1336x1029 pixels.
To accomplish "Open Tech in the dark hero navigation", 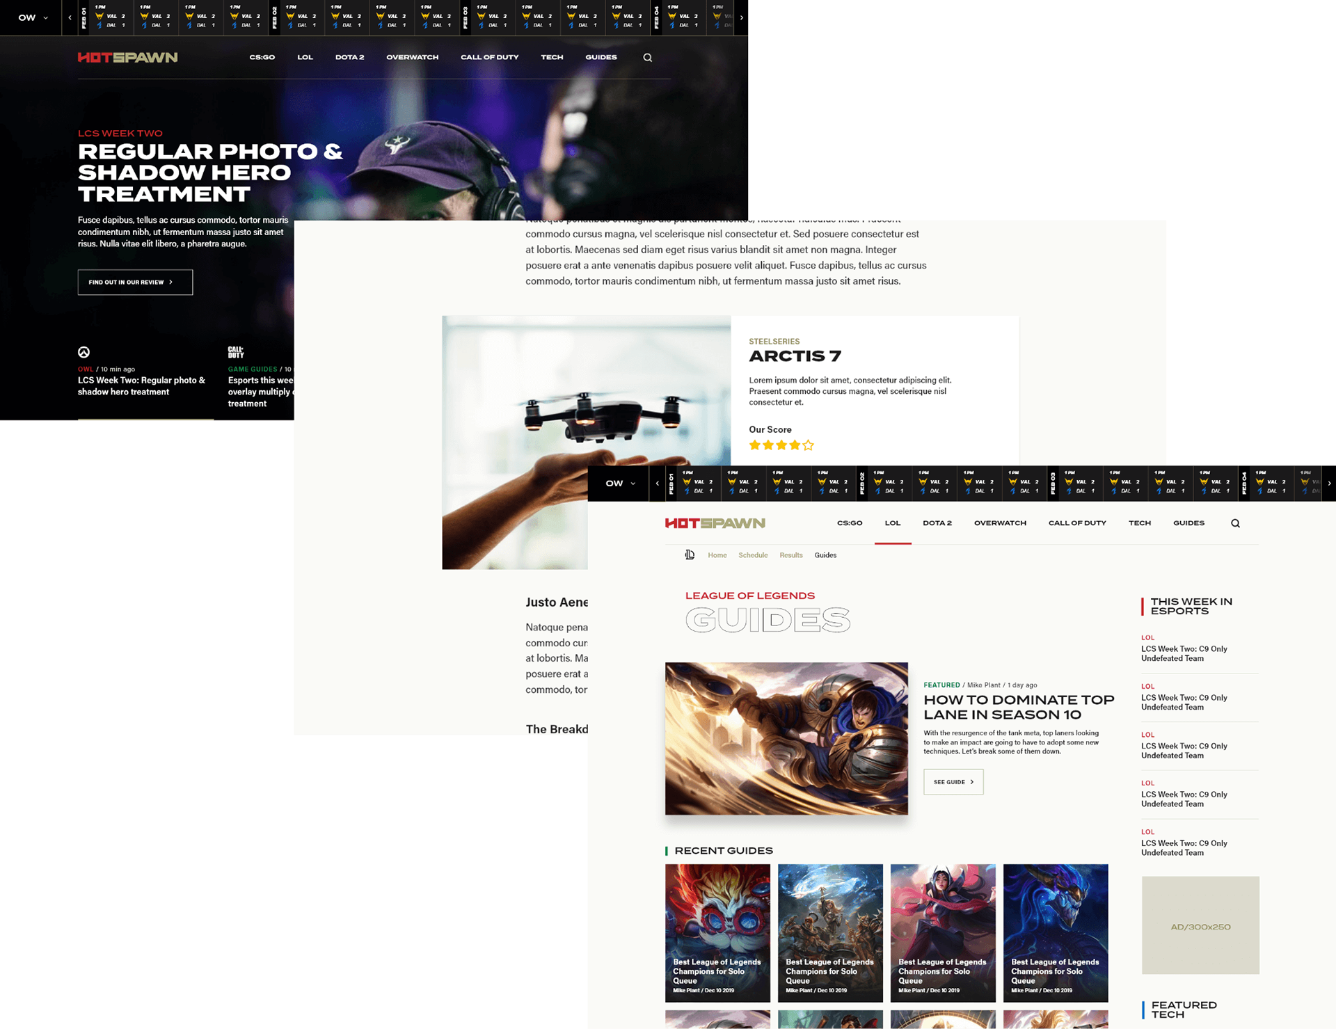I will [x=552, y=57].
